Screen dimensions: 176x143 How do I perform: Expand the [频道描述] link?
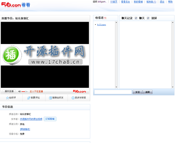point(25,129)
